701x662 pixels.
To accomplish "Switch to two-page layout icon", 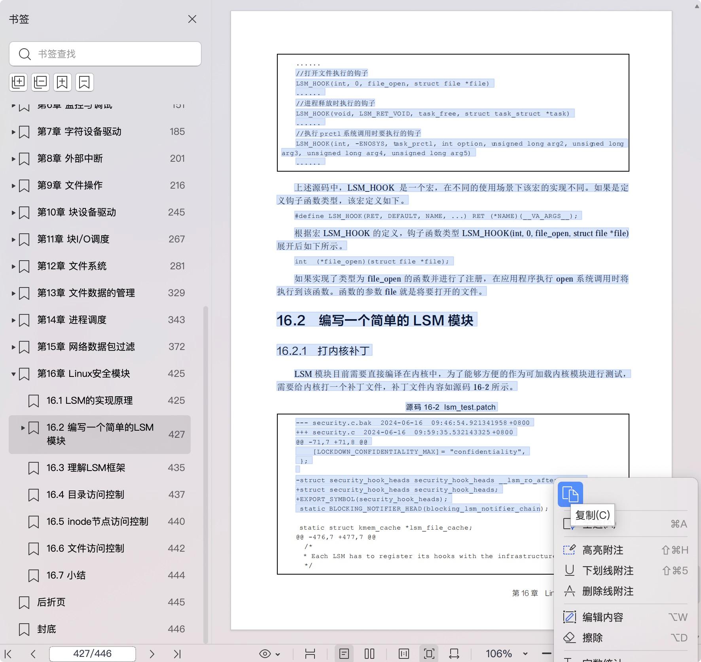I will point(369,654).
